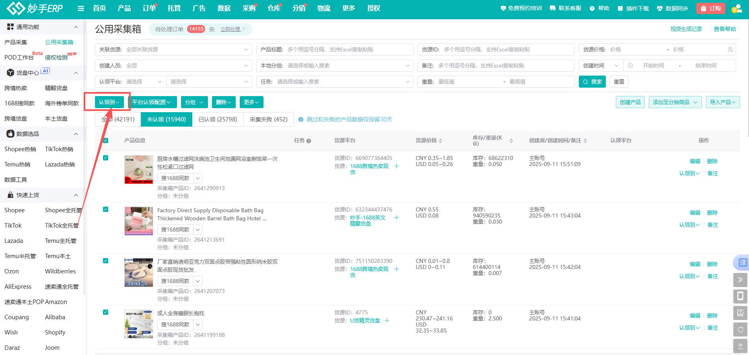749x355 pixels.
Task: Open the user account avatar icon
Action: click(x=737, y=8)
